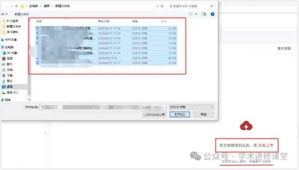Image resolution: width=299 pixels, height=170 pixels.
Task: Click docx icon of 17:21 file
Action: 38,33
